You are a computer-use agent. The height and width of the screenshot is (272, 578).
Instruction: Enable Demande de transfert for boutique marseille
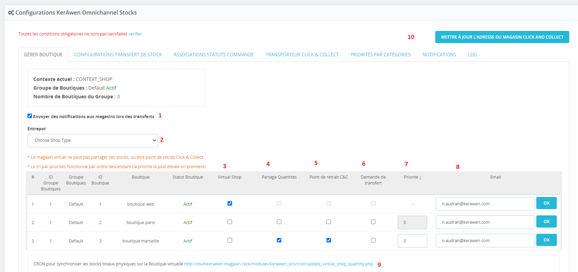tap(373, 240)
